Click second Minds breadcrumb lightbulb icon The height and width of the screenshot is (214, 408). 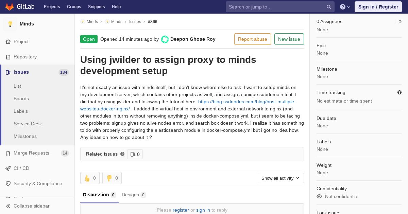[x=107, y=21]
